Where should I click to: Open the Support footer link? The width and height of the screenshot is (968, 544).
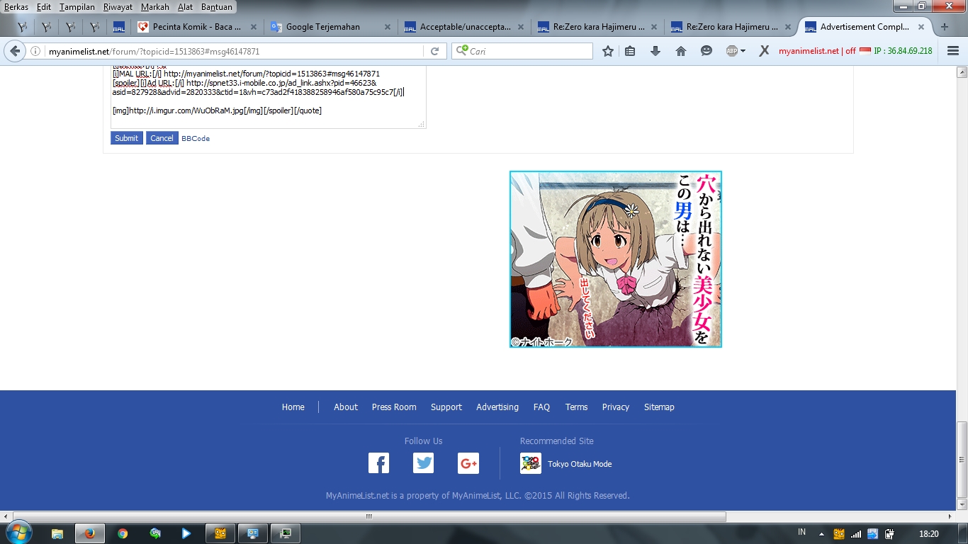446,407
